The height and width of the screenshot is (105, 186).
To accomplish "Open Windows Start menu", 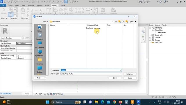I will click(48, 102).
